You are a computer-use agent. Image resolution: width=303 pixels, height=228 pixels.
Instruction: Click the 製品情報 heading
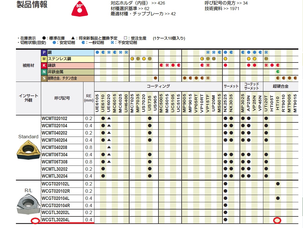click(32, 4)
